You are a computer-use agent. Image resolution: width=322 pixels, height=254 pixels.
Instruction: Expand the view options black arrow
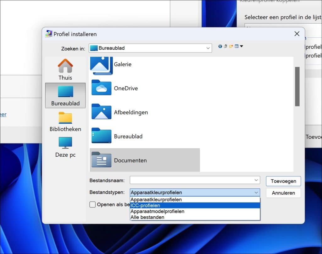tap(241, 46)
